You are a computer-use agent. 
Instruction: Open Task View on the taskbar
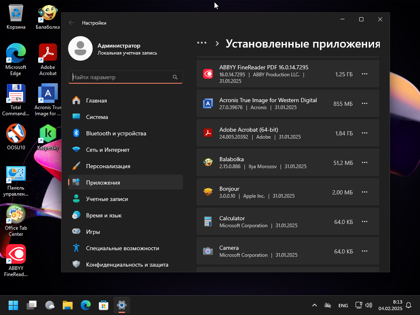point(31,305)
